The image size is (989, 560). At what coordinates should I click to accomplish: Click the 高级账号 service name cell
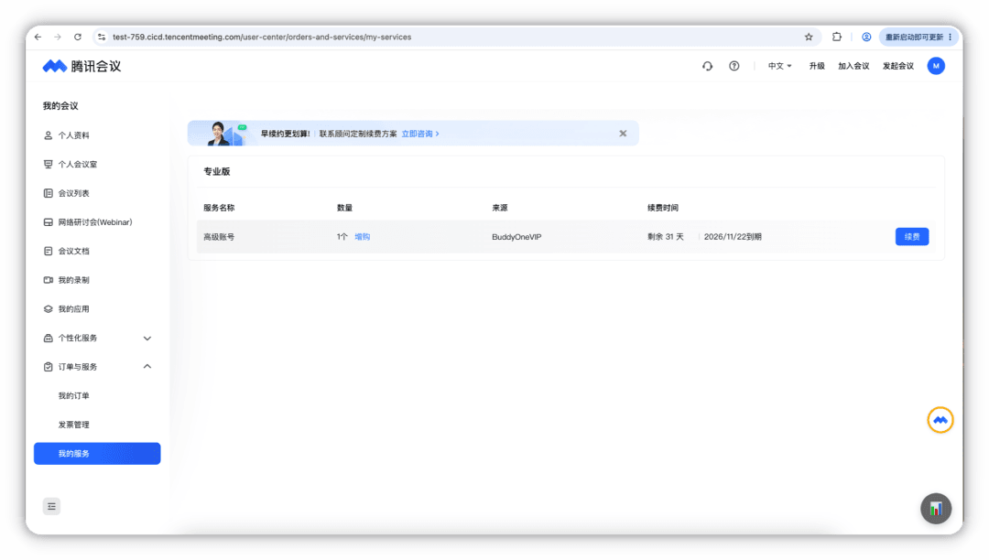pyautogui.click(x=219, y=237)
